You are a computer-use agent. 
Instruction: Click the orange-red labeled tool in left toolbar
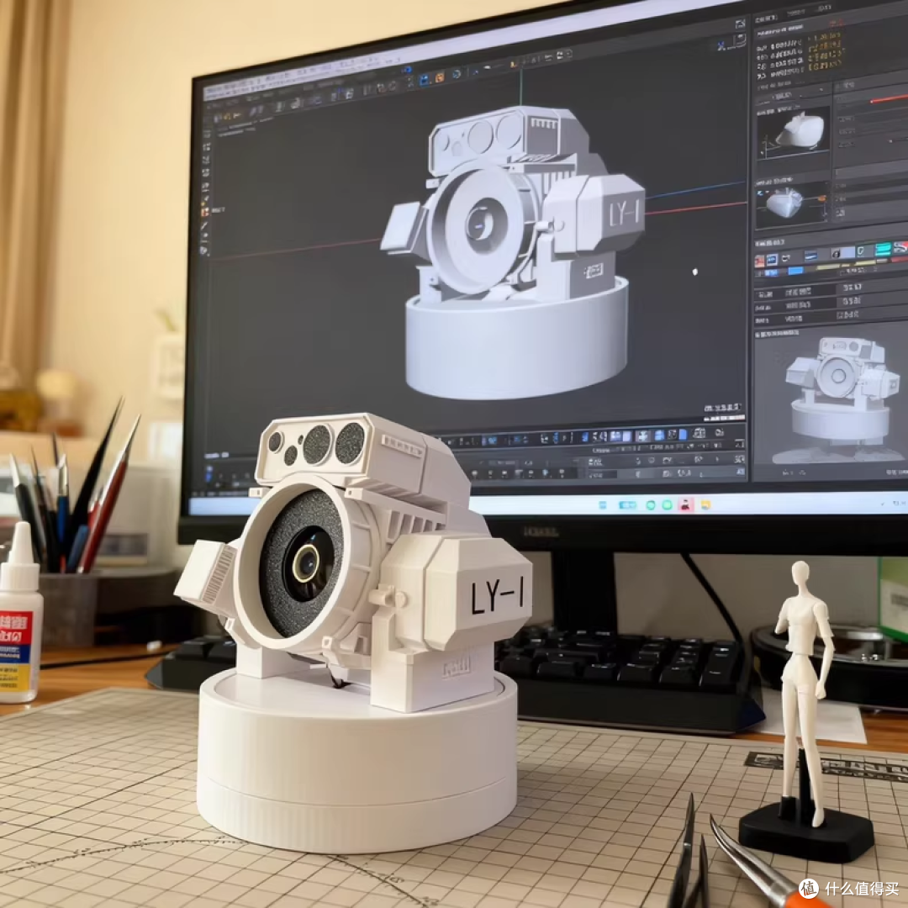[x=205, y=213]
